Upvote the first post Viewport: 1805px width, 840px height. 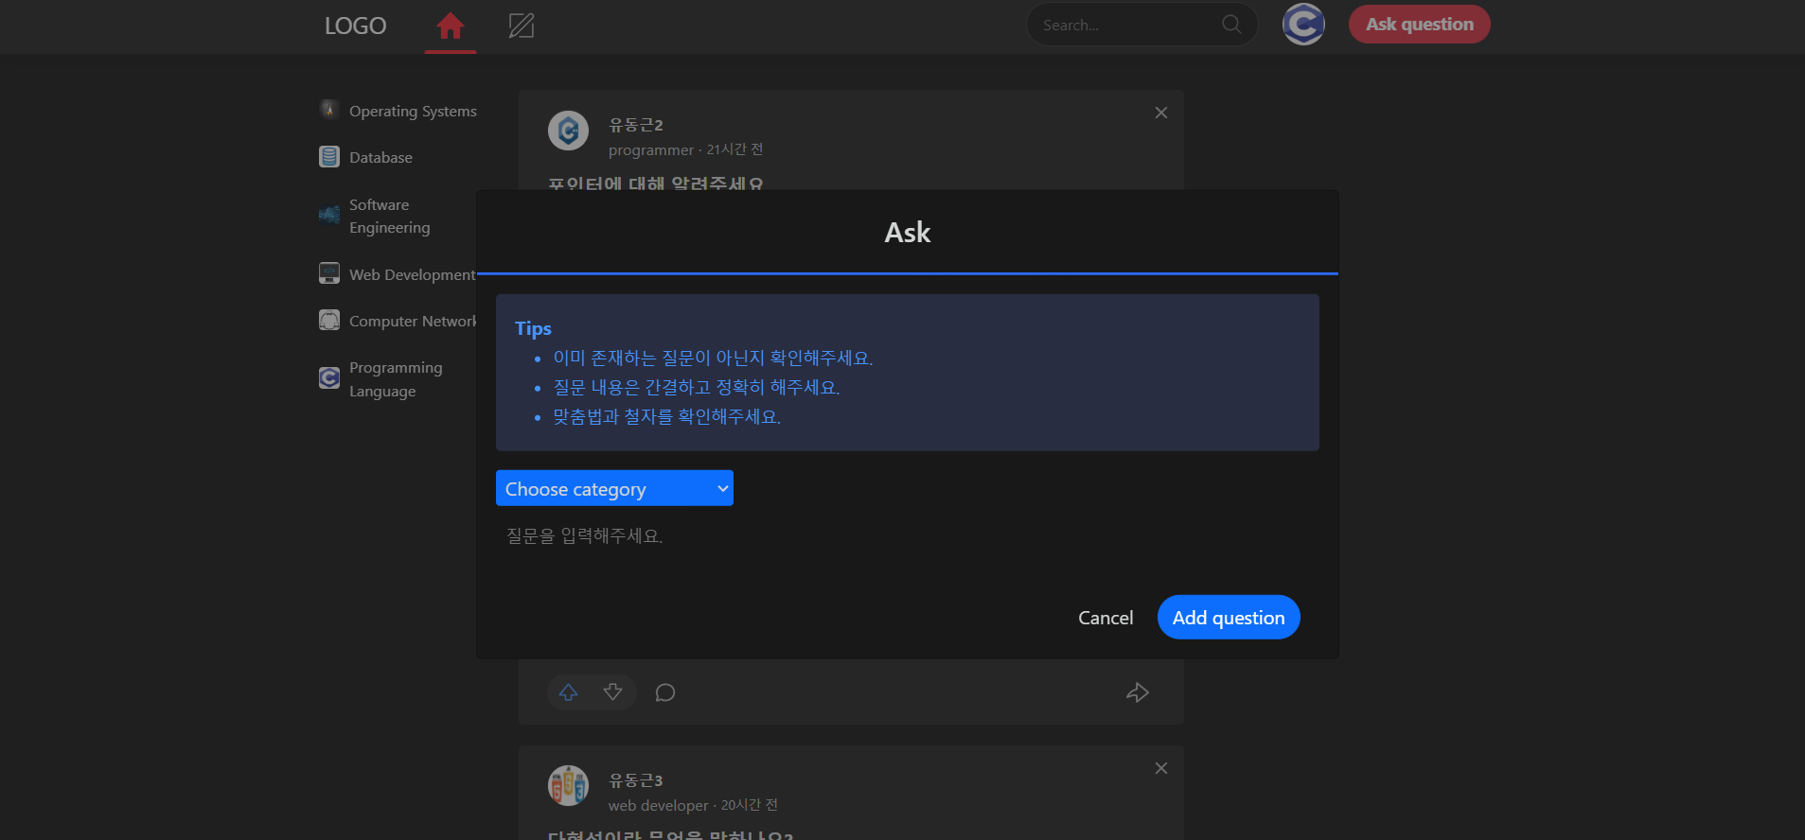click(568, 692)
